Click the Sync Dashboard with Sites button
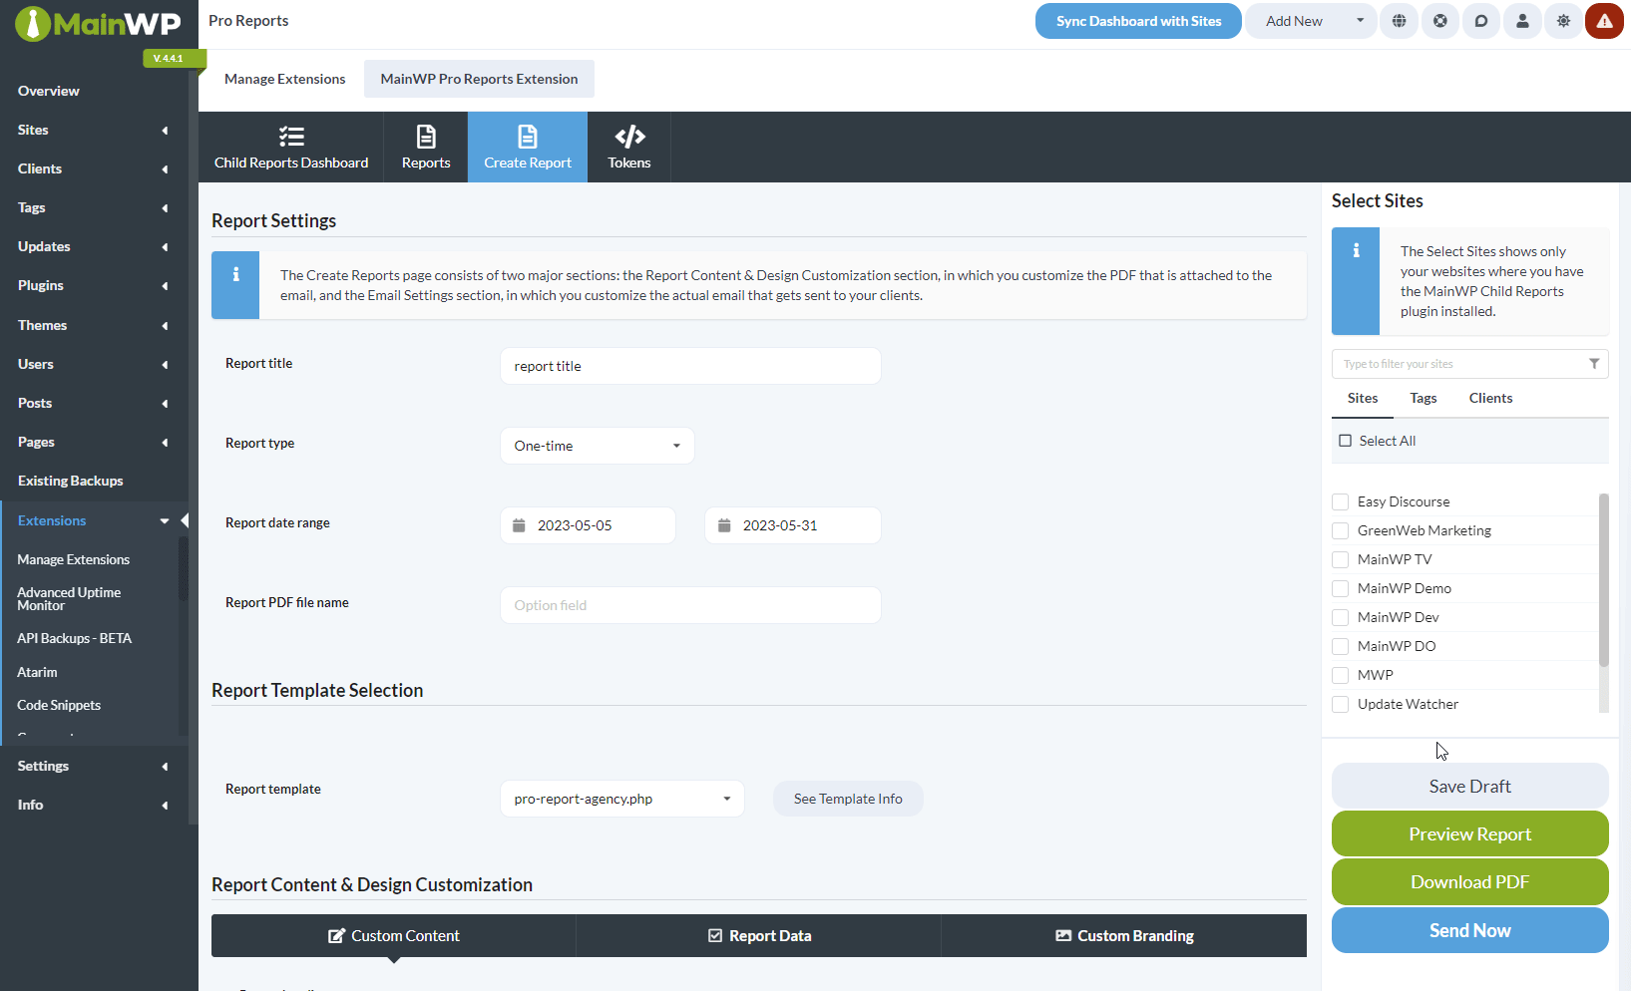 click(x=1138, y=21)
